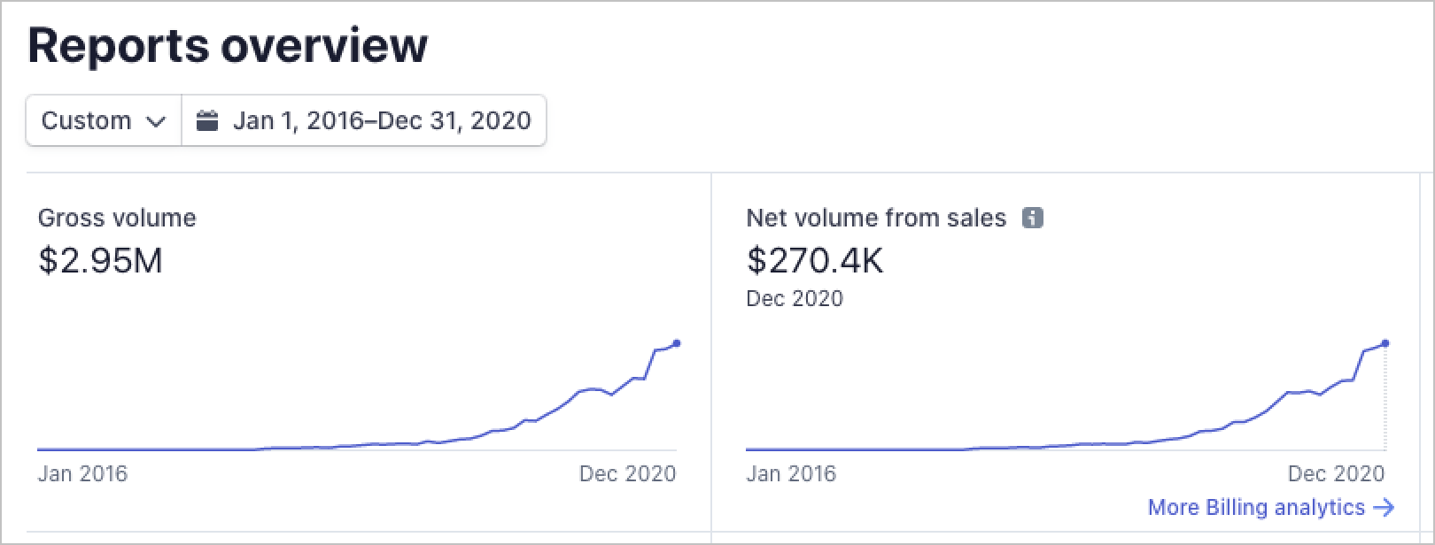Click the arrow icon after More Billing analytics

(1384, 508)
